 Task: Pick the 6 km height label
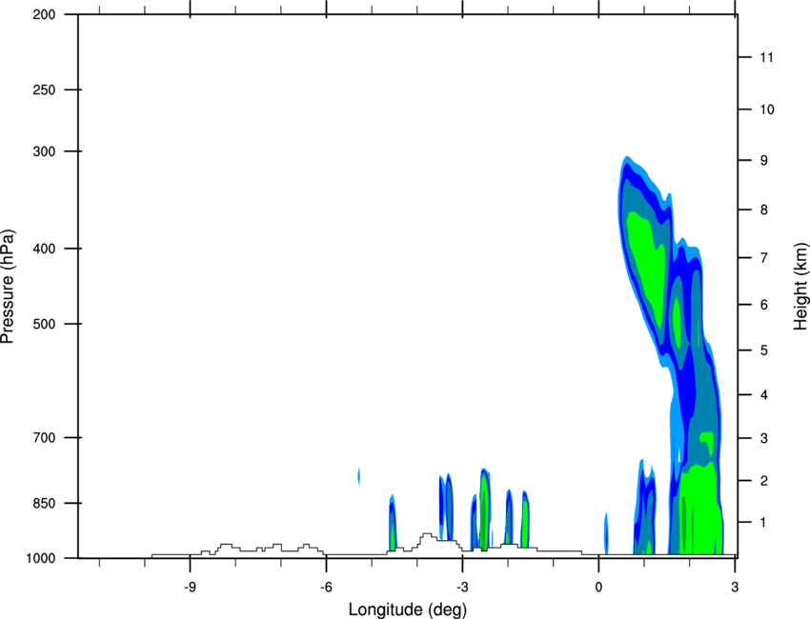(764, 305)
